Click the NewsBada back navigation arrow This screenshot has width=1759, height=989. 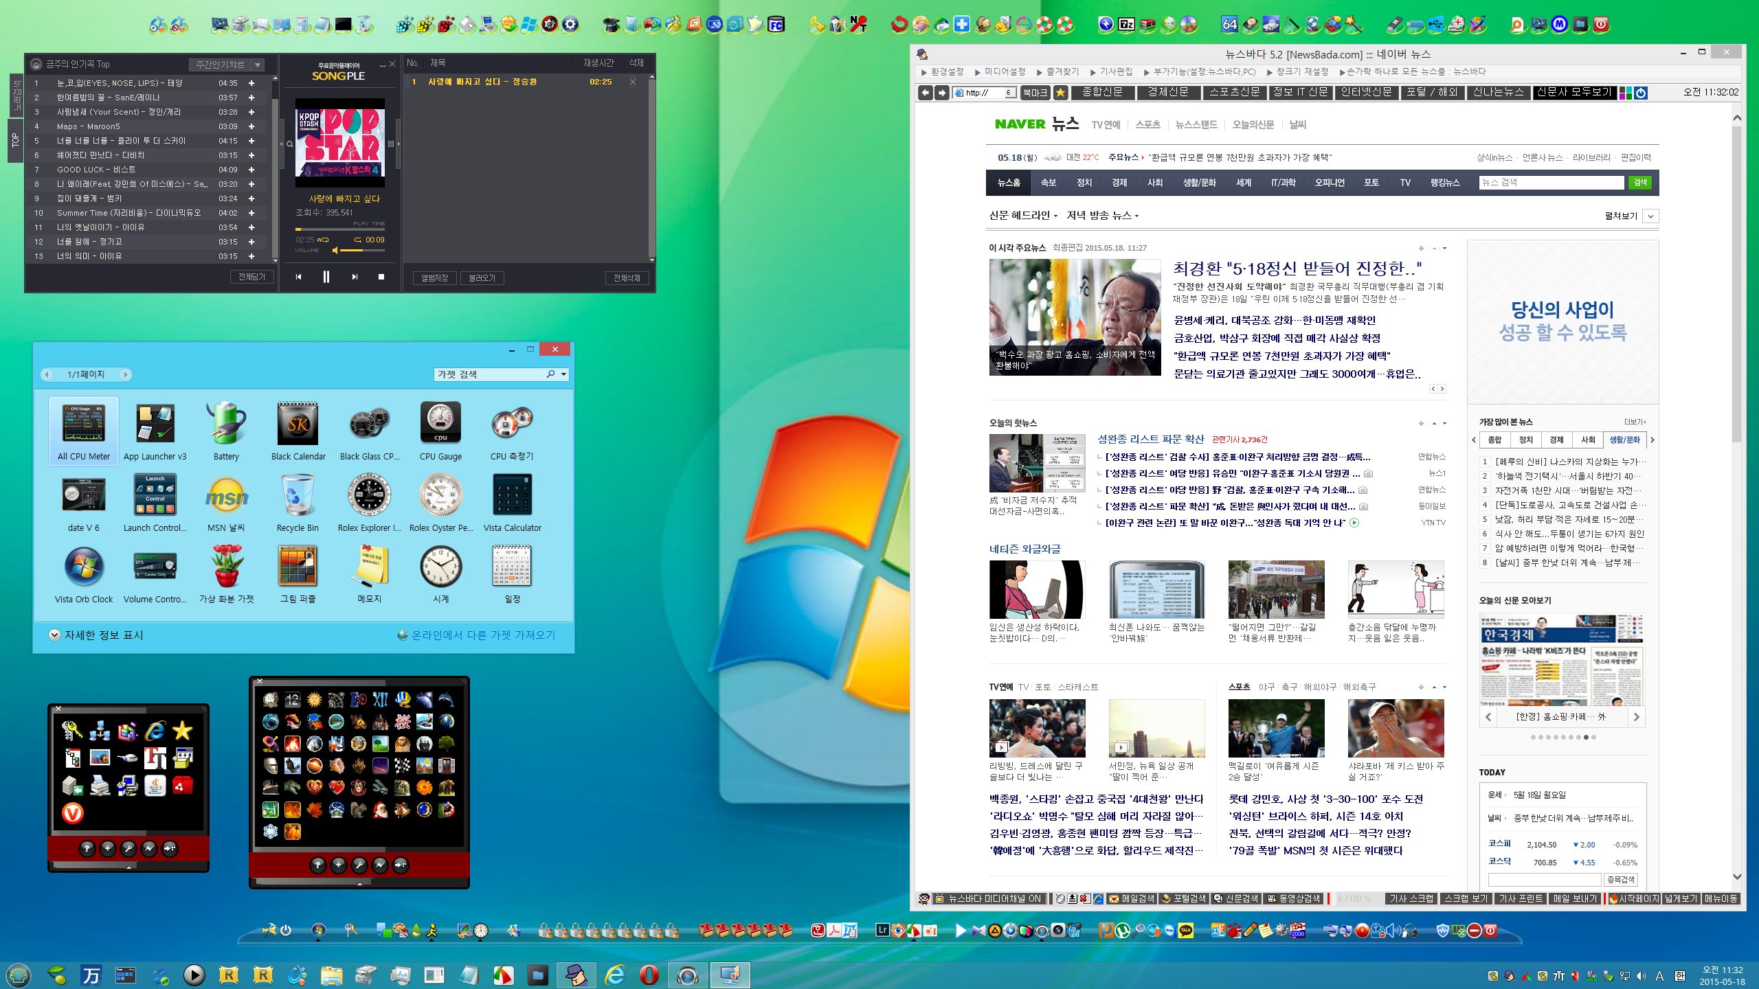[x=925, y=93]
